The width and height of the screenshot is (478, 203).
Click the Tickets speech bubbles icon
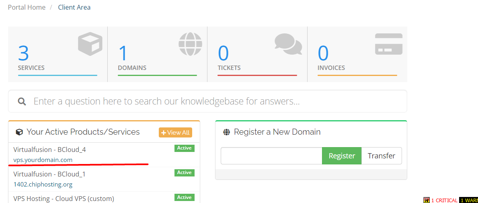[288, 44]
